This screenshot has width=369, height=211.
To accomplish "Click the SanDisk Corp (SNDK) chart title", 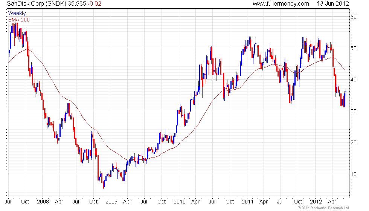I will 37,3.
